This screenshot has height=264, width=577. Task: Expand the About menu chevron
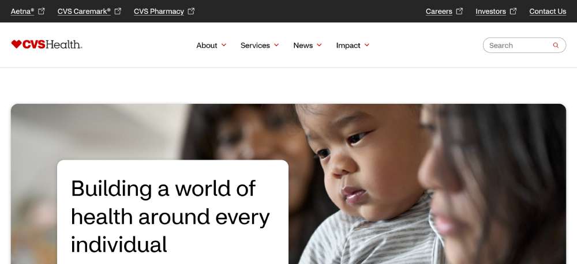click(224, 45)
